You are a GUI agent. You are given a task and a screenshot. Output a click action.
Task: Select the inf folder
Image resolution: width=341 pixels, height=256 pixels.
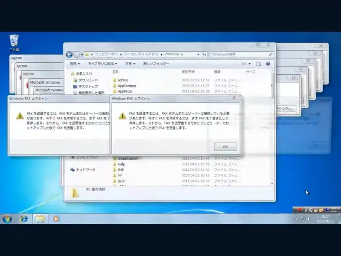point(120,175)
